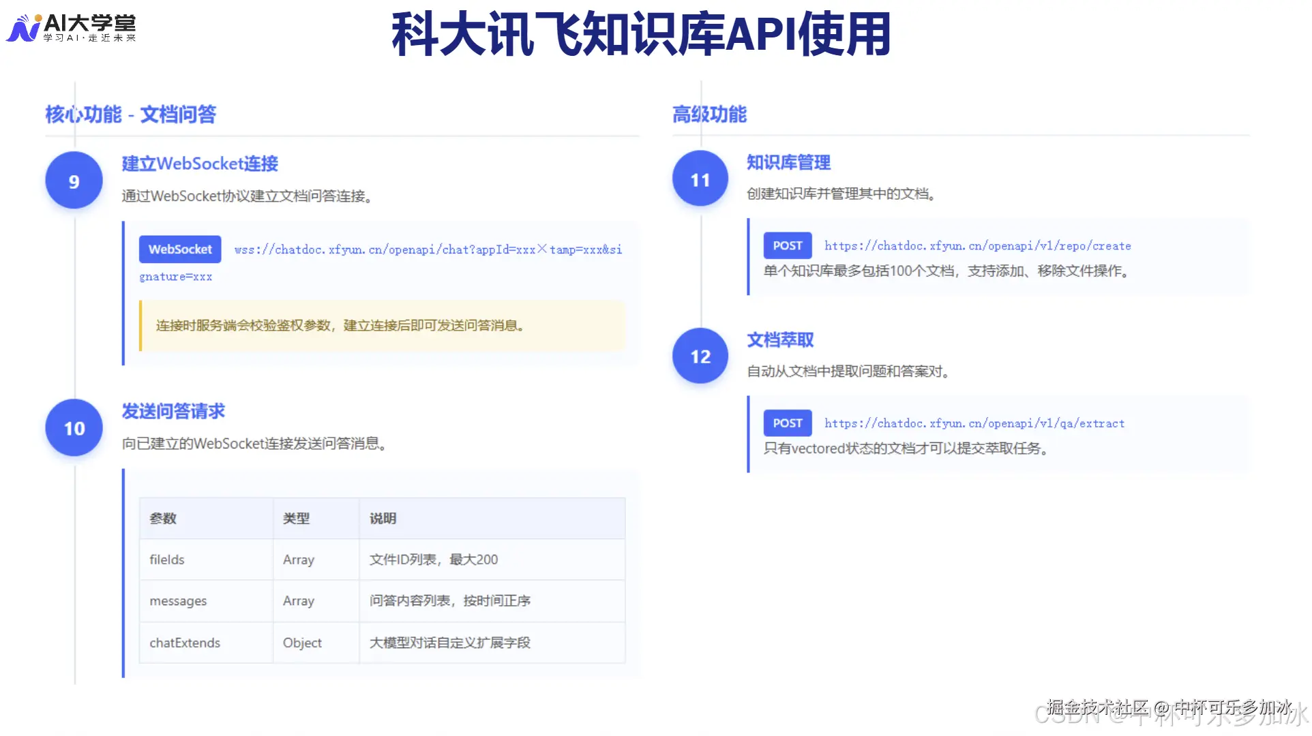This screenshot has width=1312, height=736.
Task: Select the blue step 11 circle icon
Action: tap(699, 179)
